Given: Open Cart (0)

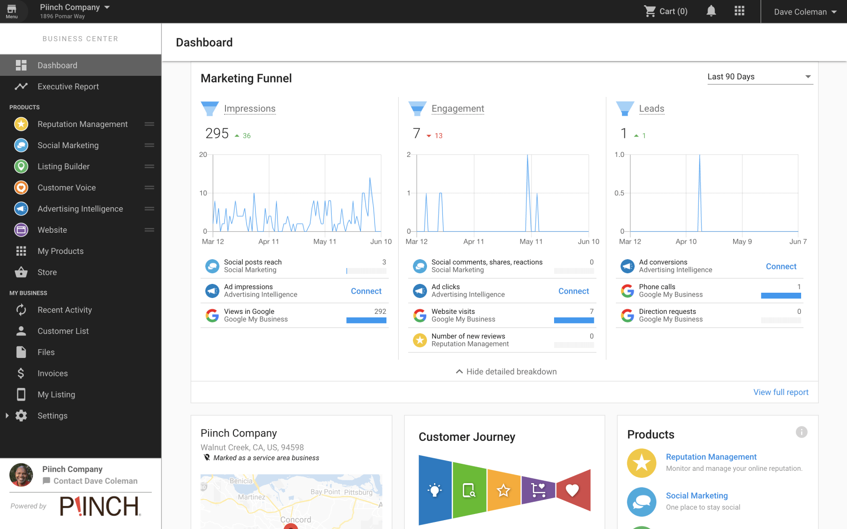Looking at the screenshot, I should click(665, 11).
